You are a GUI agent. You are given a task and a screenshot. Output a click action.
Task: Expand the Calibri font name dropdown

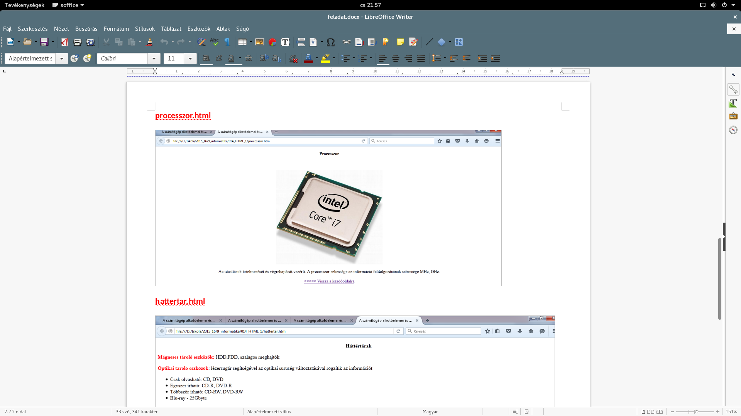click(154, 59)
